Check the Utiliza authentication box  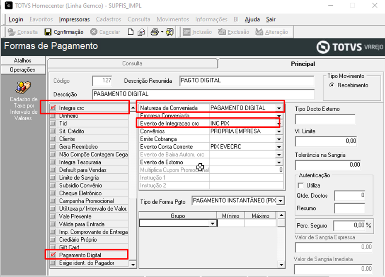click(x=300, y=185)
